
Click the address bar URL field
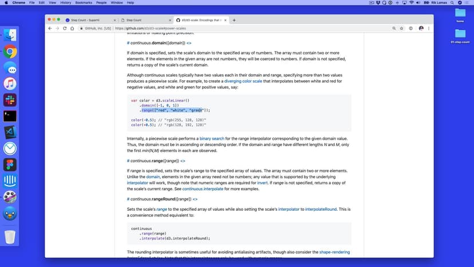[229, 28]
